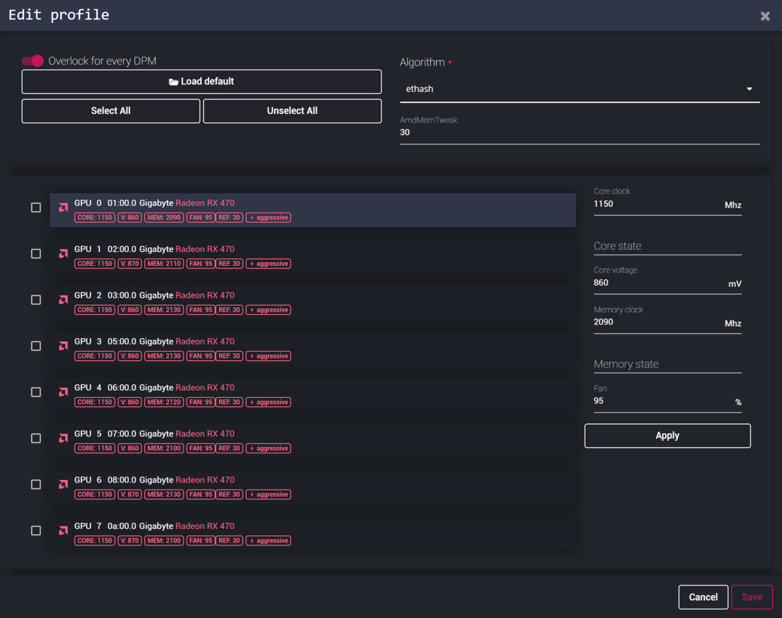Select the GPU 4 06:00.0 row title
The width and height of the screenshot is (782, 618).
(154, 388)
